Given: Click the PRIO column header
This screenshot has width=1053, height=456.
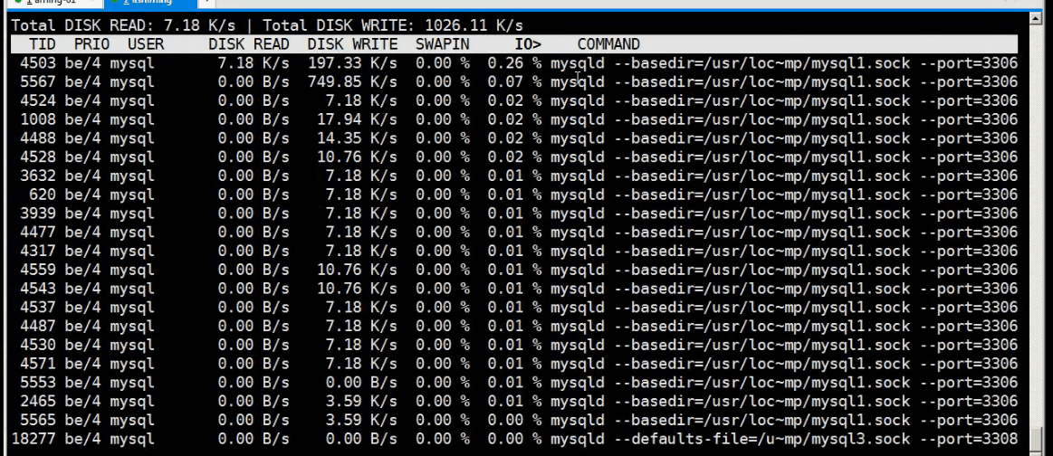Looking at the screenshot, I should [x=92, y=44].
